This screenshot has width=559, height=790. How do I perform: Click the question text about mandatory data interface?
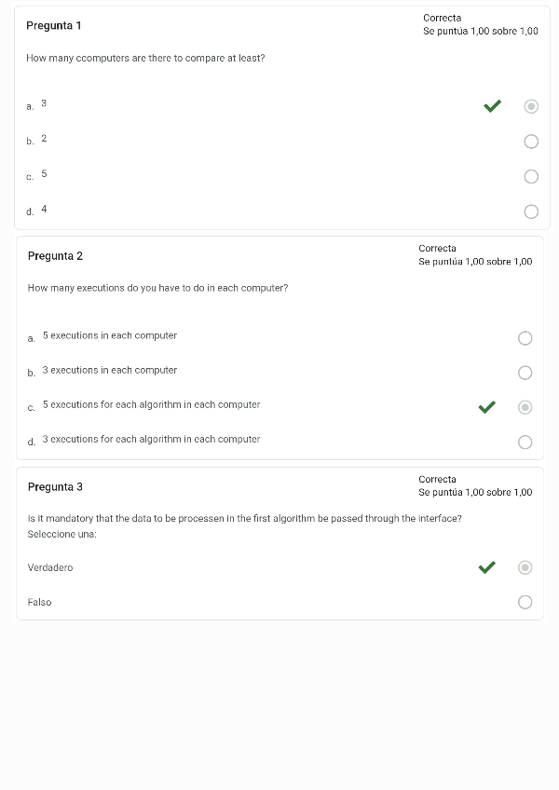(244, 518)
